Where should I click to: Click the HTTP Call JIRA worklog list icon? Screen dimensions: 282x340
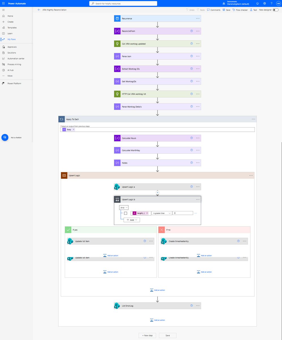[117, 94]
